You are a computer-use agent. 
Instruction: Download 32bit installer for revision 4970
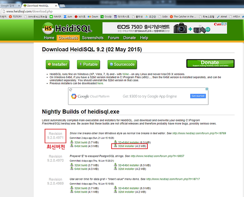[126, 169]
